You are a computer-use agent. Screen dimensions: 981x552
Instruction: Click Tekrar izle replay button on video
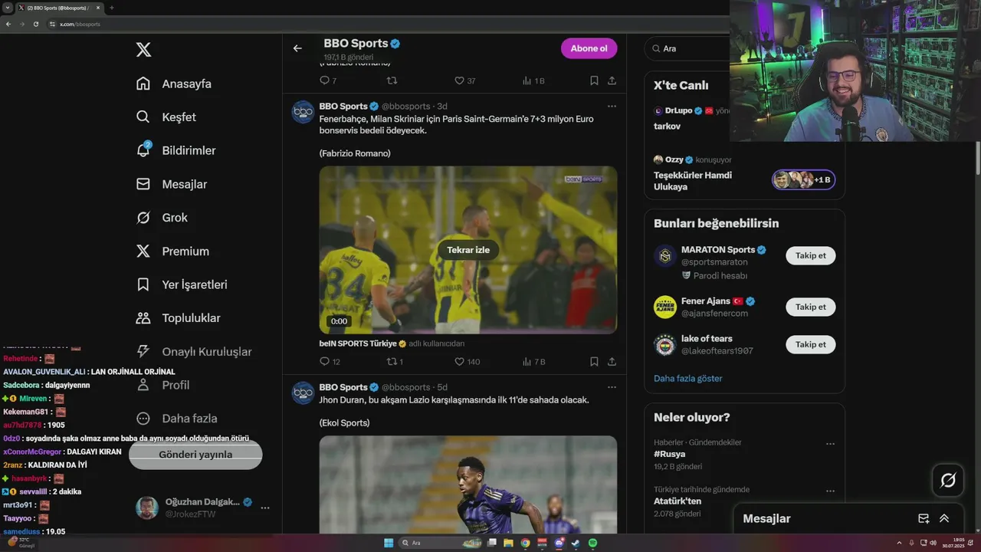pos(468,250)
